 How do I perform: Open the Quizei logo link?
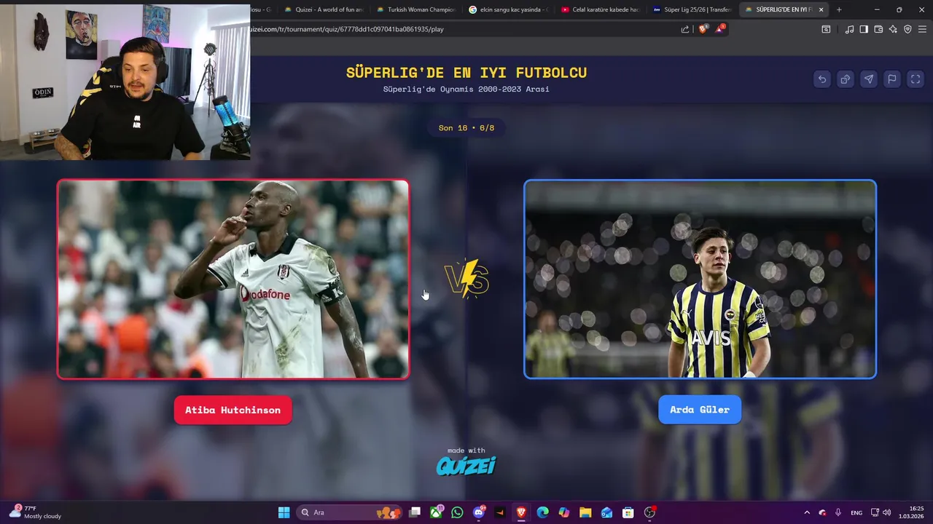[466, 465]
